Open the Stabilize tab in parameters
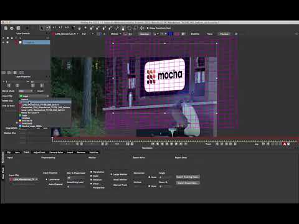Screen dimensions: 299x224 pyautogui.click(x=93, y=152)
